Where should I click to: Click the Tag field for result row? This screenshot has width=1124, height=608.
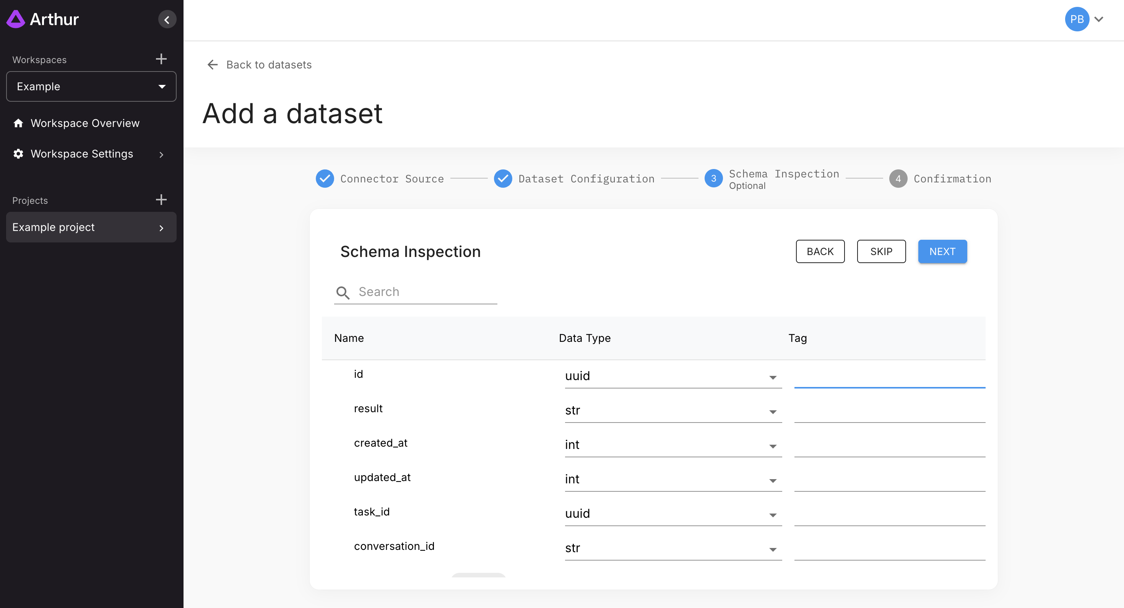[889, 411]
